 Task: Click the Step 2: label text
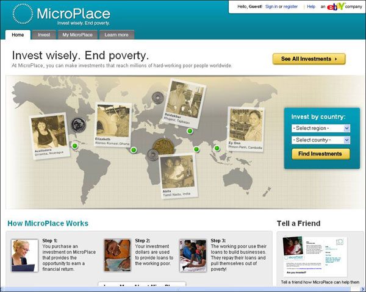pos(143,241)
